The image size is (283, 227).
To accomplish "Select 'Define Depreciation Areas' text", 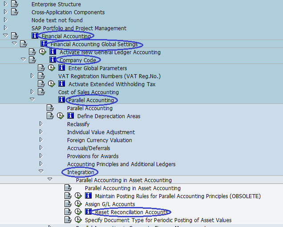I will pyautogui.click(x=109, y=116).
